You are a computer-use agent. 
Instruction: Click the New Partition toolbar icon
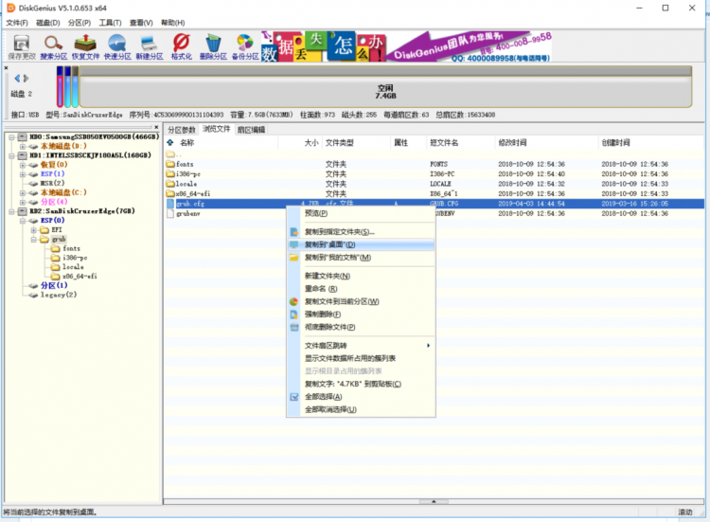coord(150,47)
